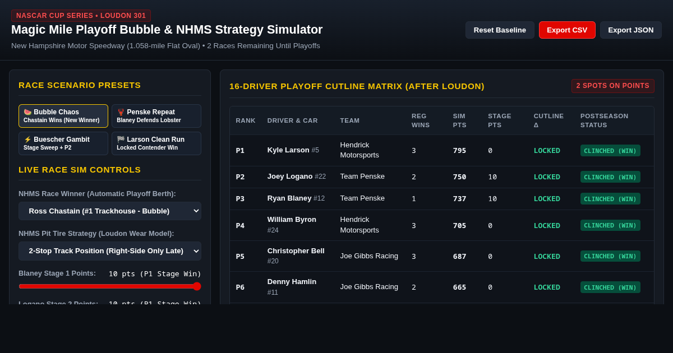Select Joey Logano #22 driver cell
Image resolution: width=673 pixels, height=353 pixels.
tap(297, 176)
